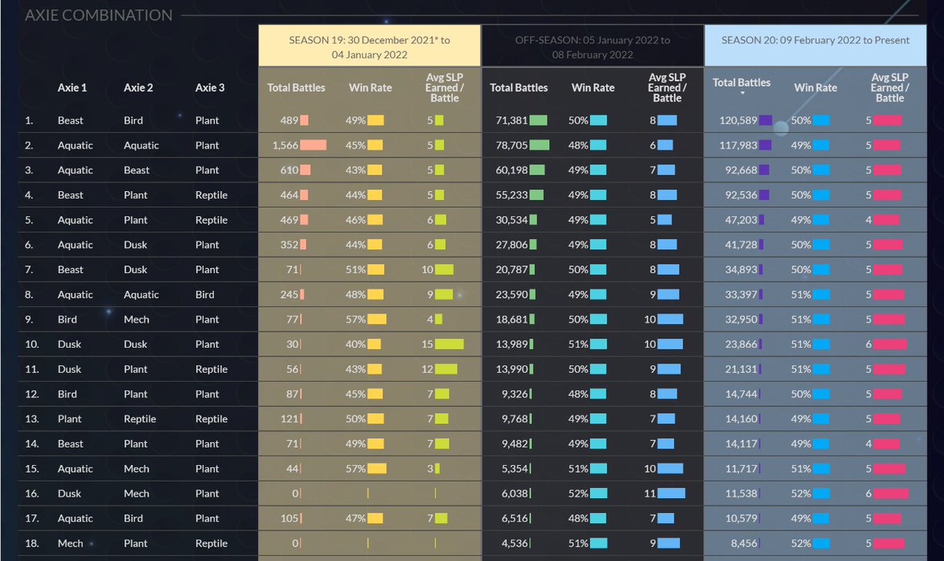Click the 21,131 Season 20 battles value
944x561 pixels.
(741, 370)
